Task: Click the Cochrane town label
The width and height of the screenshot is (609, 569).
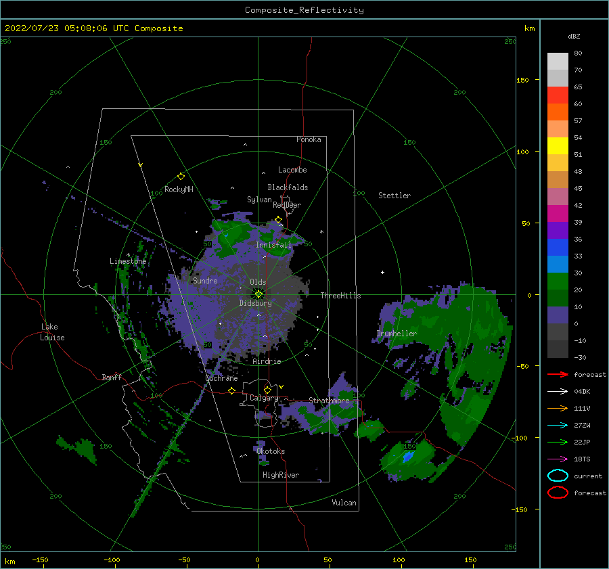Action: pos(221,378)
